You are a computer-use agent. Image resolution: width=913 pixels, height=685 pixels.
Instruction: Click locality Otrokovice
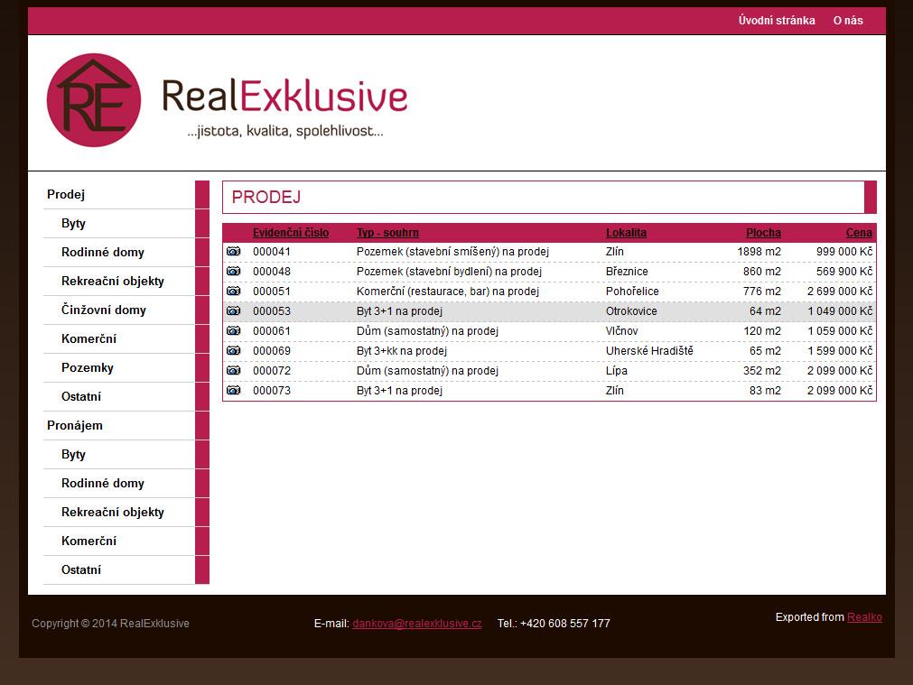(x=631, y=310)
